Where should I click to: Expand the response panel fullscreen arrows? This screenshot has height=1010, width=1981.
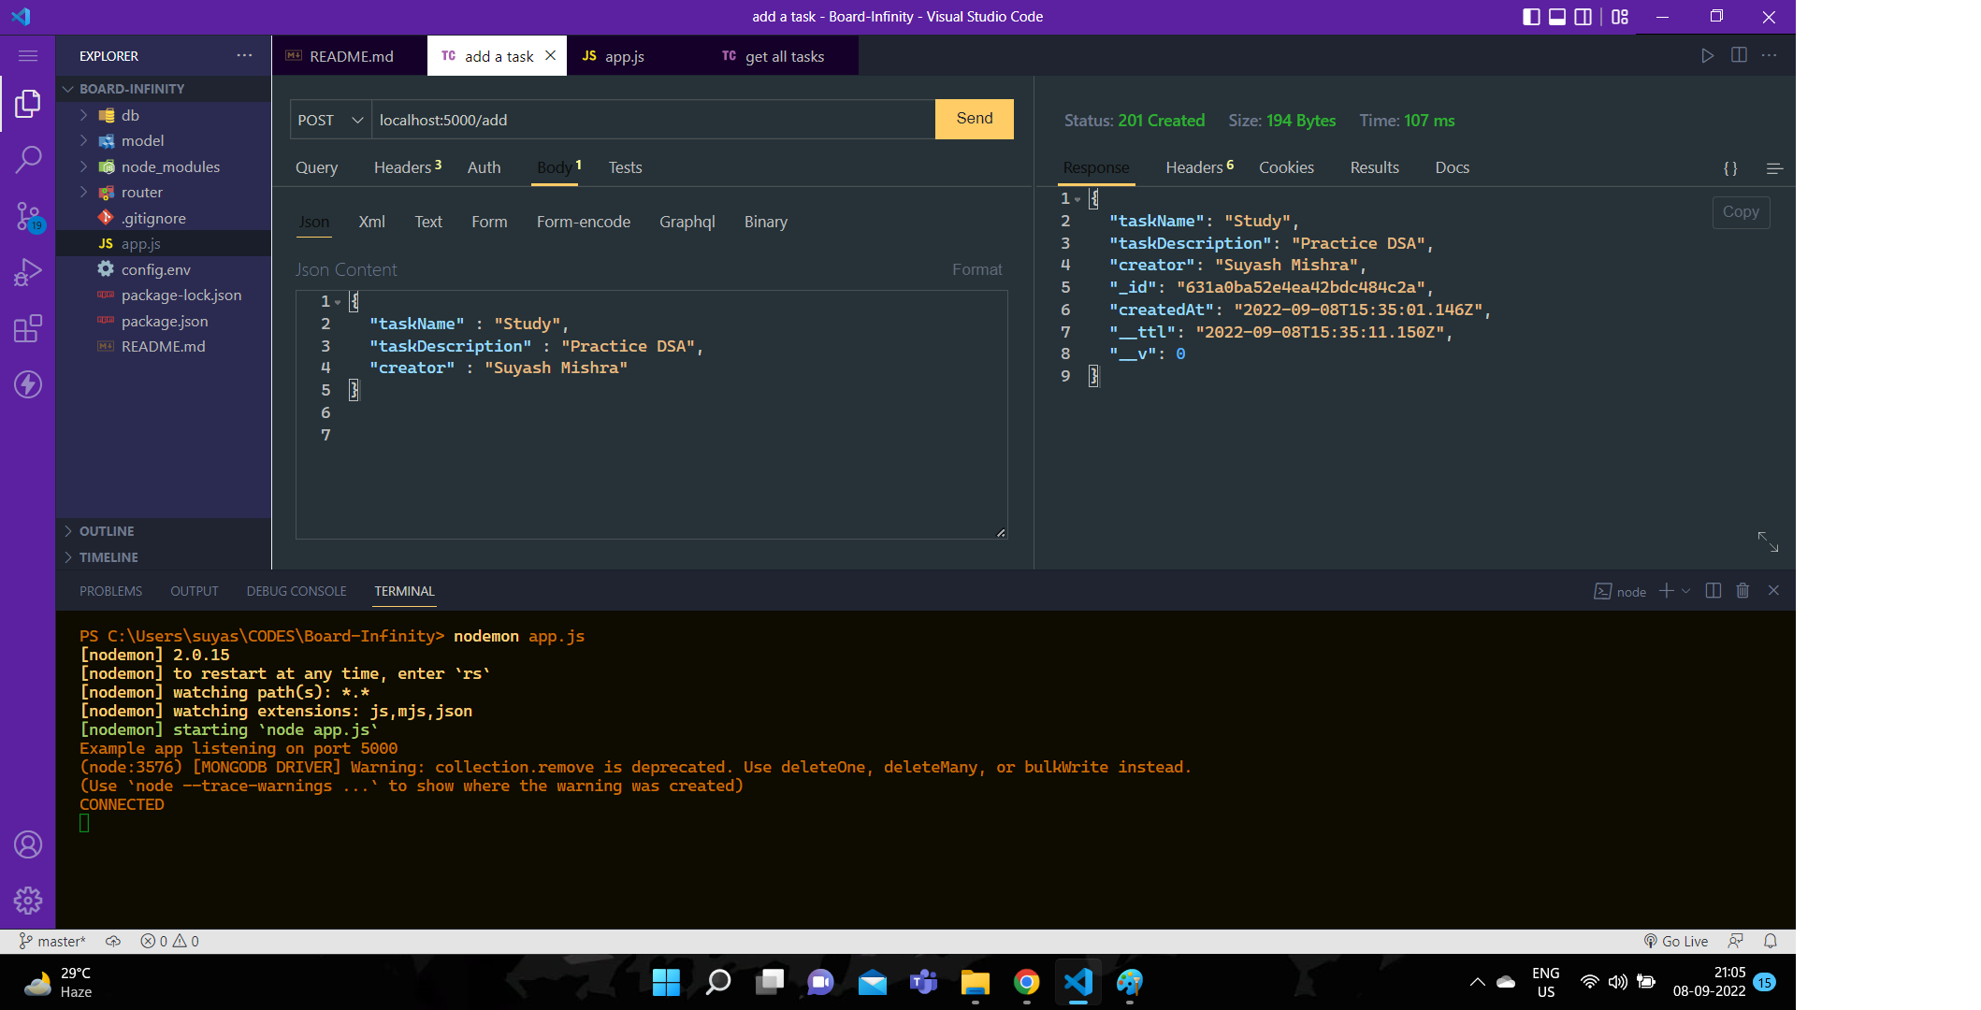(x=1768, y=541)
